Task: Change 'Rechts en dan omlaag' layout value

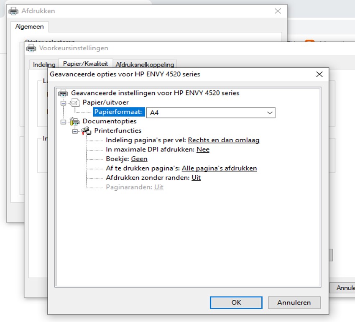Action: click(223, 140)
